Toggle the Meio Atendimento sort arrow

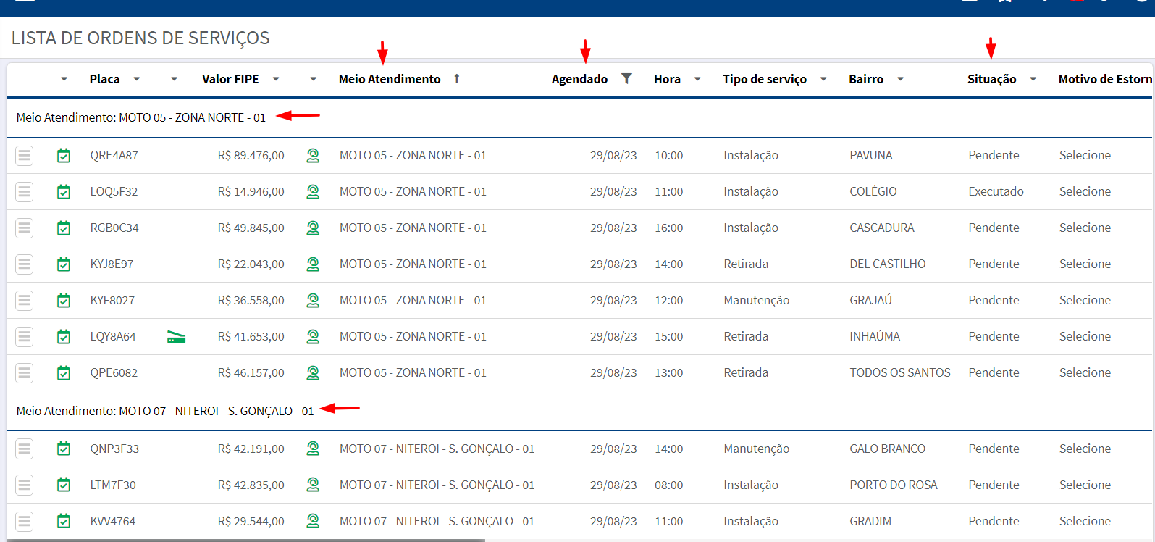pyautogui.click(x=457, y=78)
